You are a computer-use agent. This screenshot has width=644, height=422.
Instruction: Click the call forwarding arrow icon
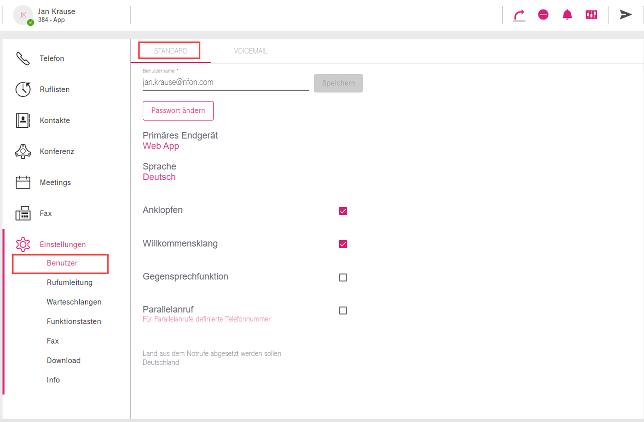519,15
